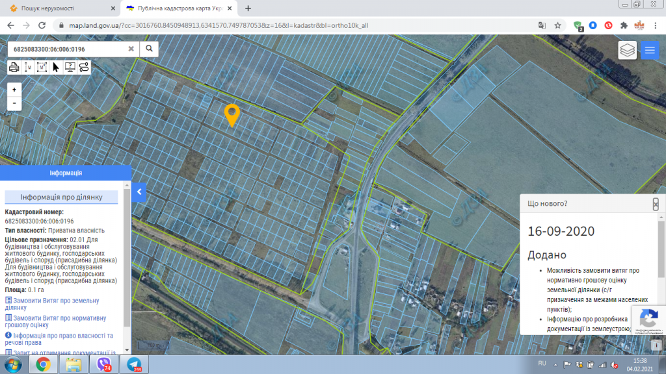Select the Інформація panel tab
Image resolution: width=666 pixels, height=374 pixels.
65,173
